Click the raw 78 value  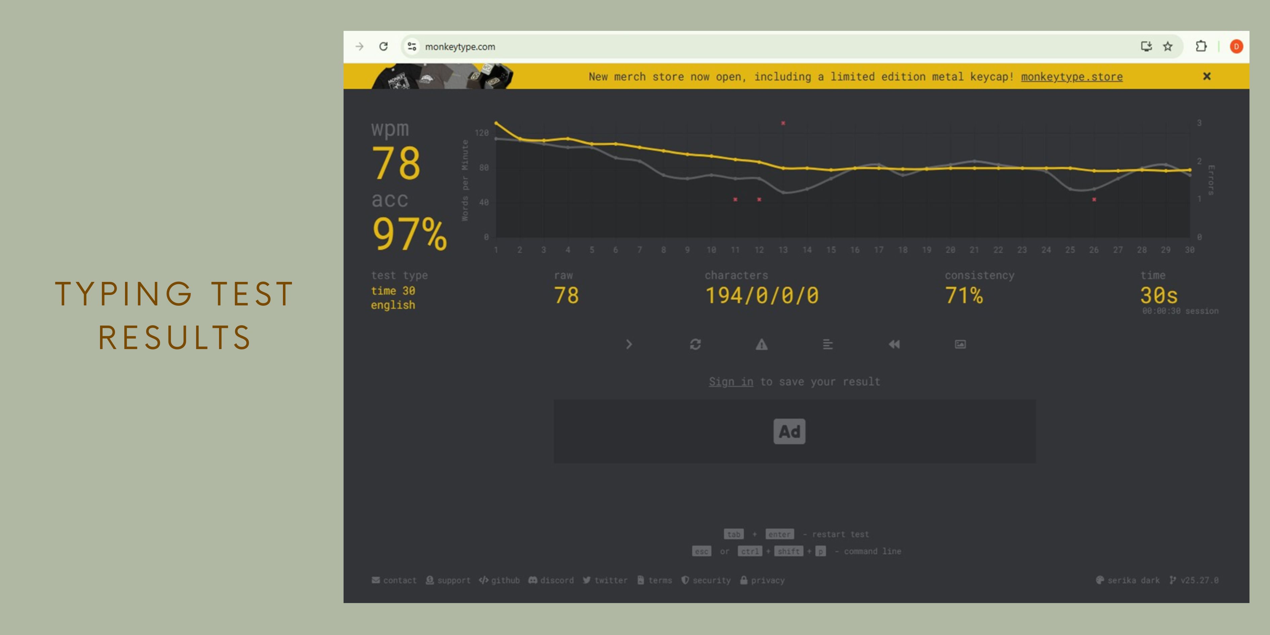coord(566,295)
